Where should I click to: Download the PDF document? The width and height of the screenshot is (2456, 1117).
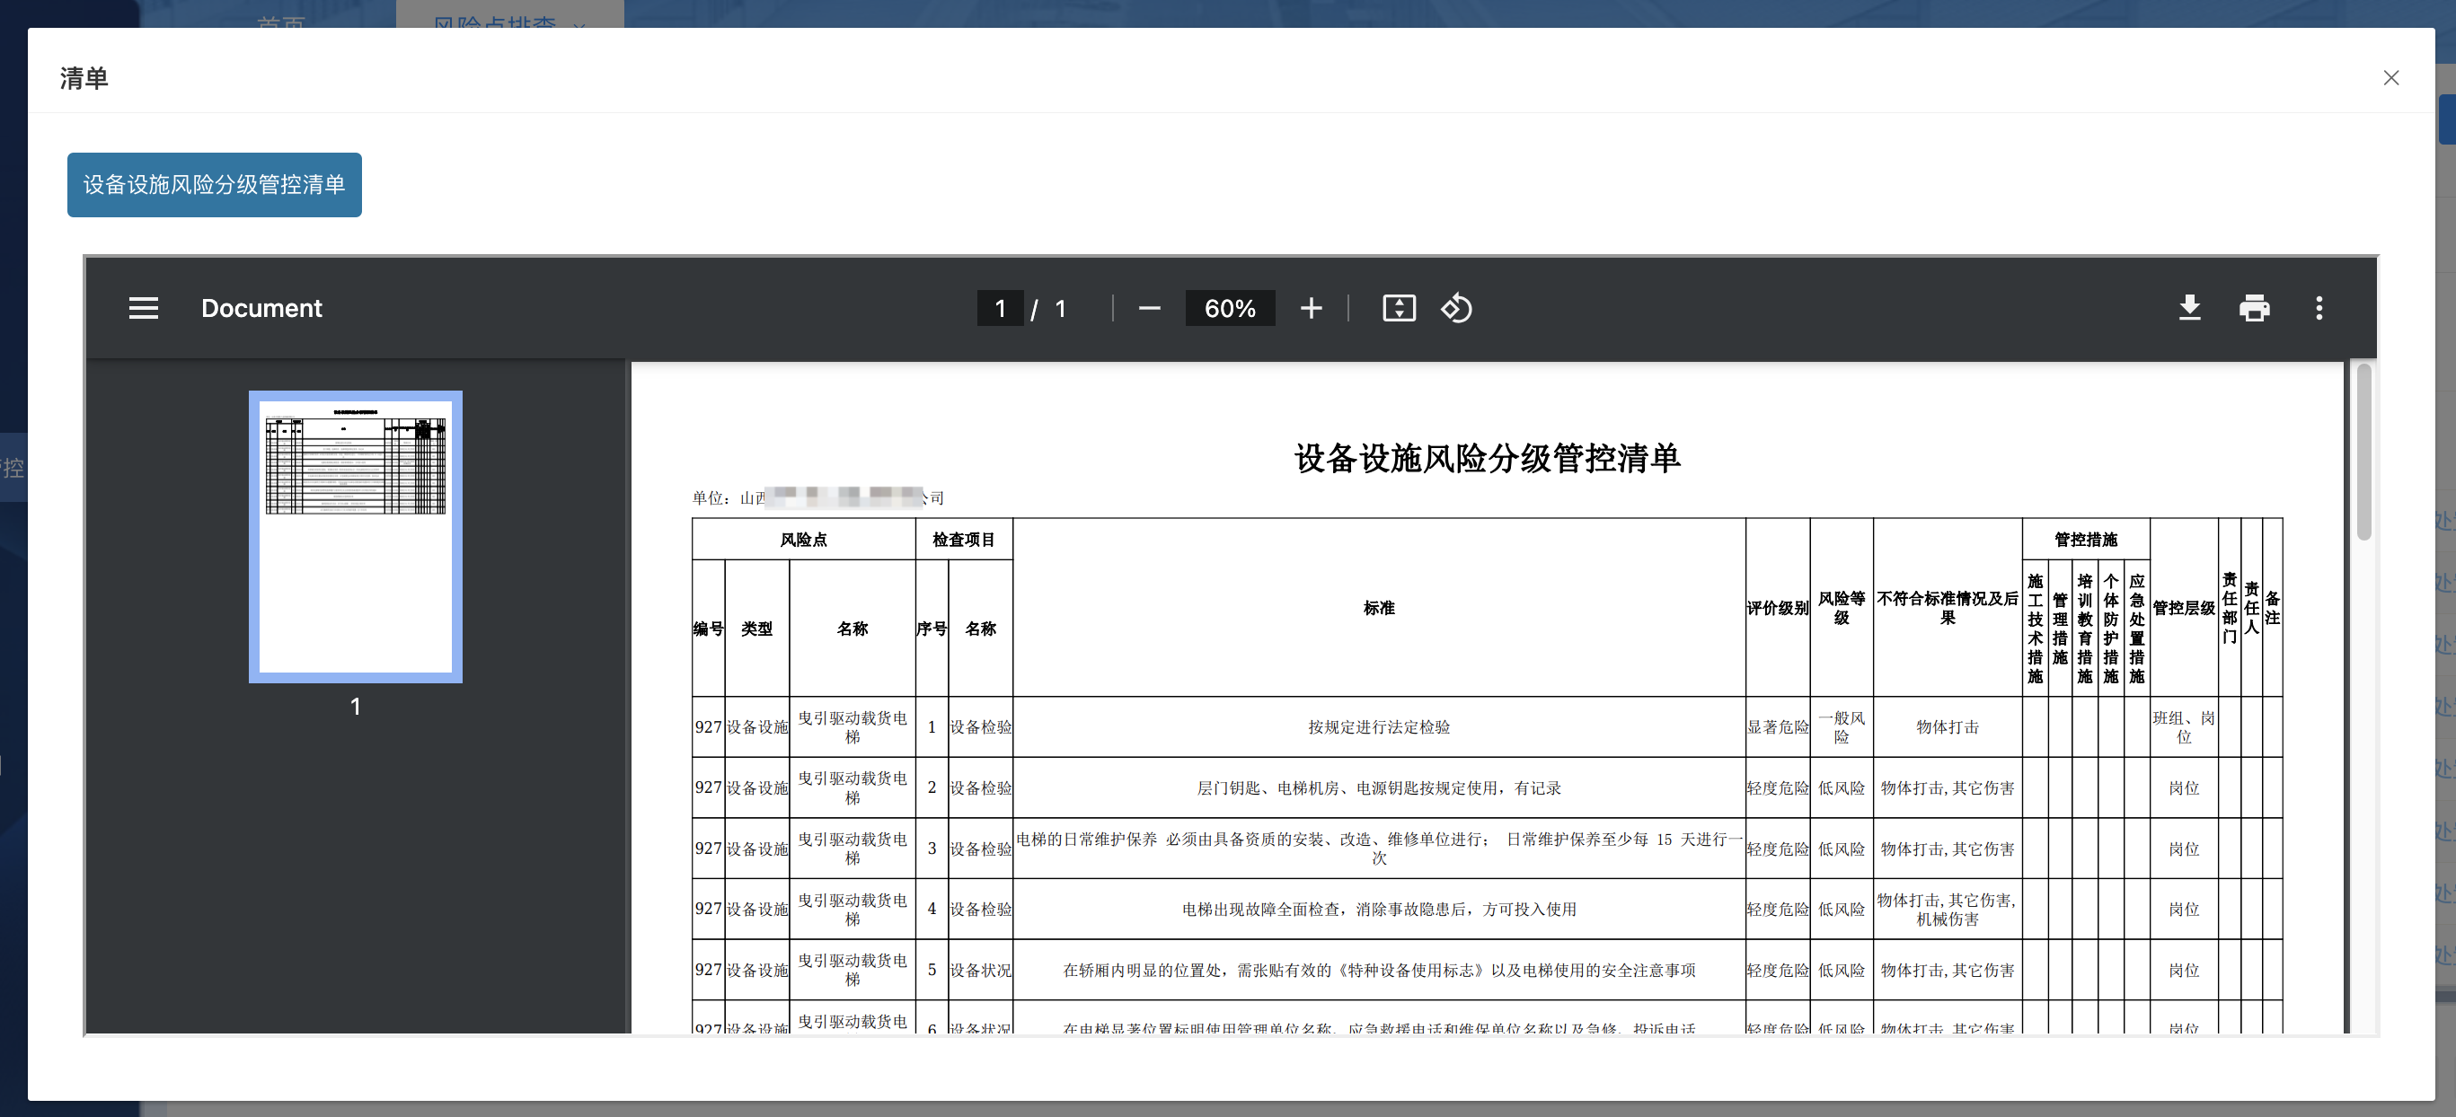pyautogui.click(x=2189, y=308)
